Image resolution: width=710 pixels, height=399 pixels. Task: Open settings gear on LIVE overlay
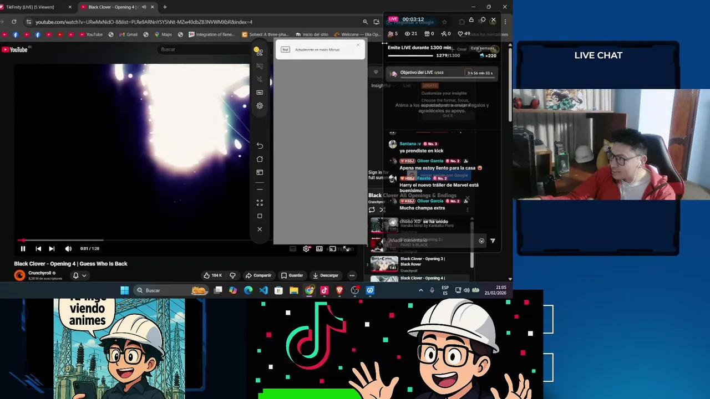(483, 20)
